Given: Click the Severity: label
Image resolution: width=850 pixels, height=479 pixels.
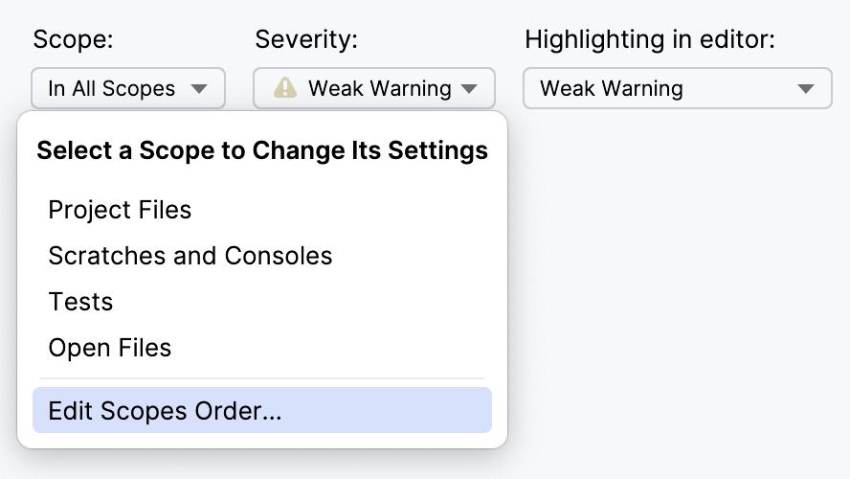Looking at the screenshot, I should coord(305,39).
